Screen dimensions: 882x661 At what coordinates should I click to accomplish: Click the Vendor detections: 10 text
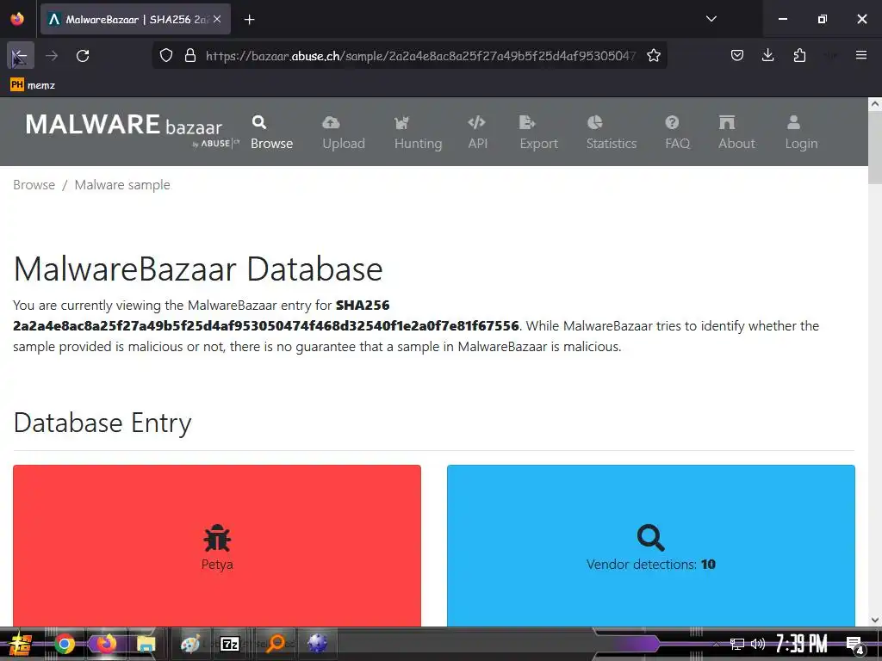tap(651, 565)
